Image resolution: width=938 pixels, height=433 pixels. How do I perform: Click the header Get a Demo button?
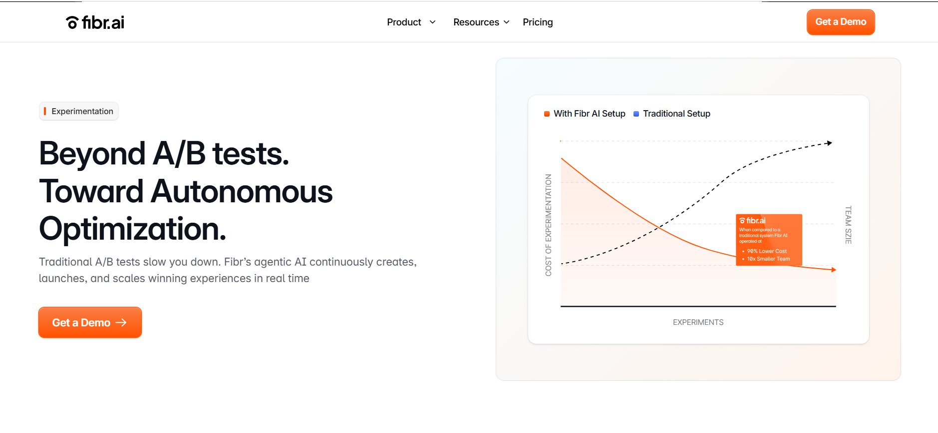tap(841, 22)
